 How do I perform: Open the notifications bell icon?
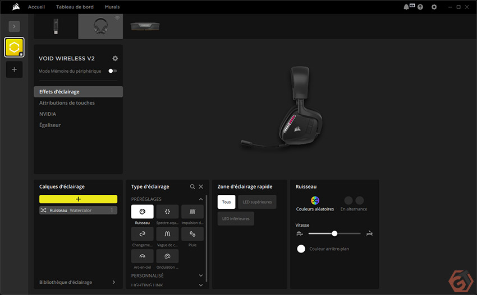[406, 7]
